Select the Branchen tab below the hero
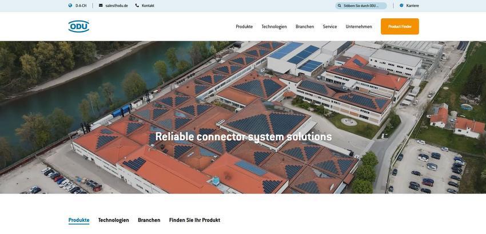This screenshot has height=234, width=486. 149,220
